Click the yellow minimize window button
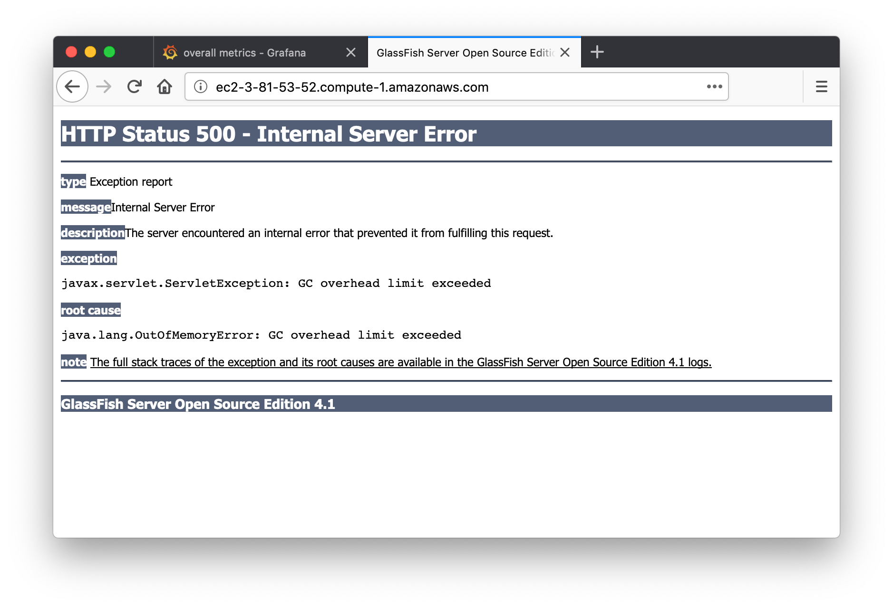The width and height of the screenshot is (893, 608). click(90, 52)
